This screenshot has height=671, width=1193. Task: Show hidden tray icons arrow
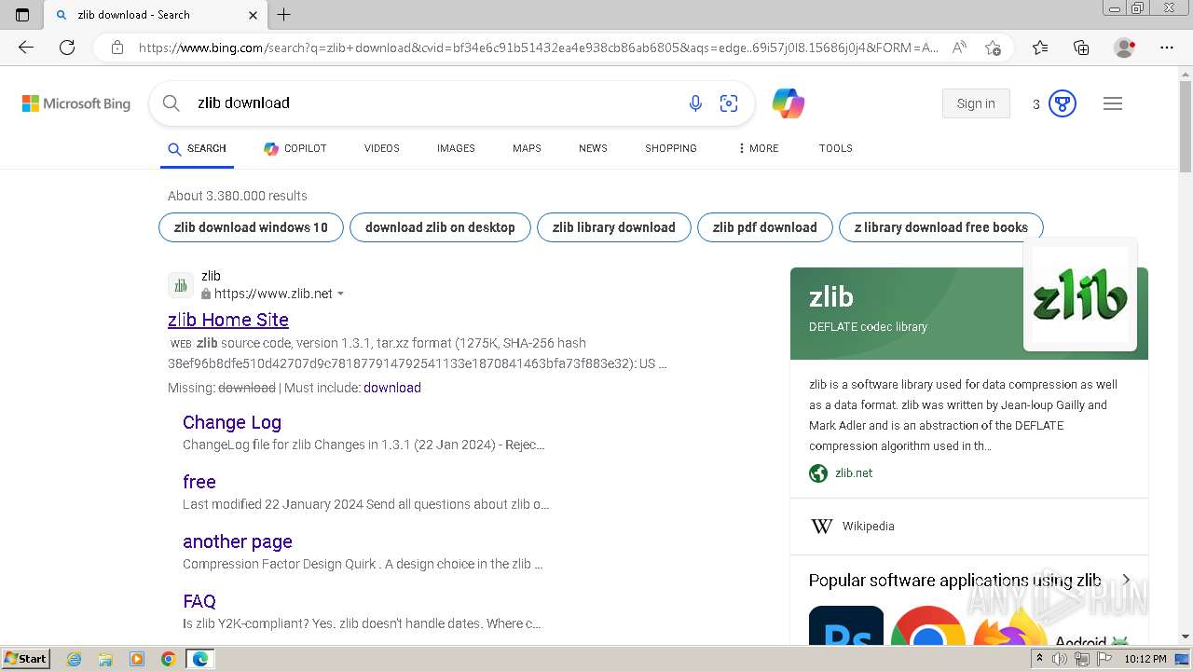tap(1040, 659)
